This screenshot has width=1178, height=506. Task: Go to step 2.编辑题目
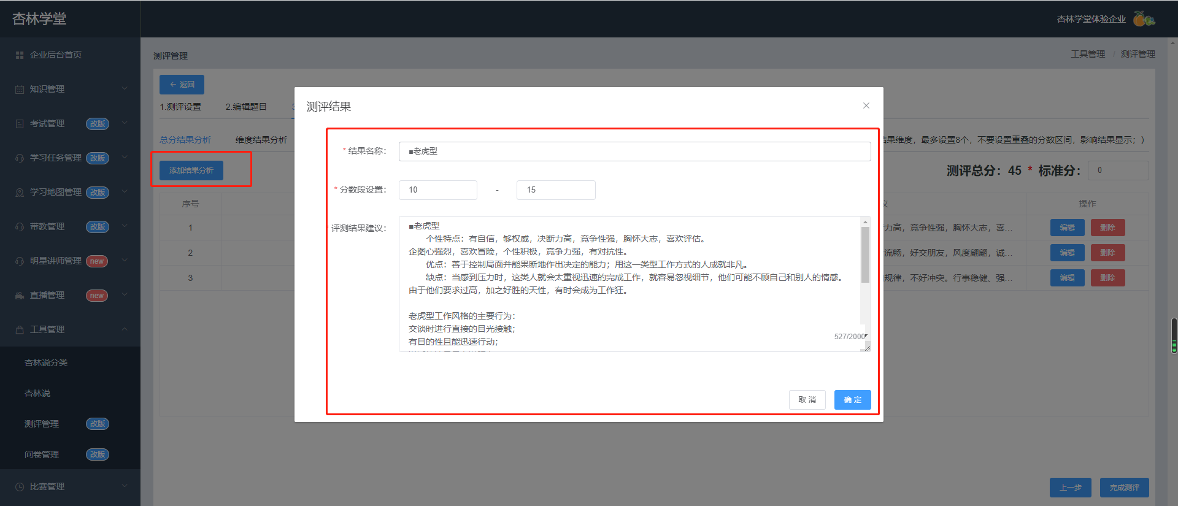(246, 107)
